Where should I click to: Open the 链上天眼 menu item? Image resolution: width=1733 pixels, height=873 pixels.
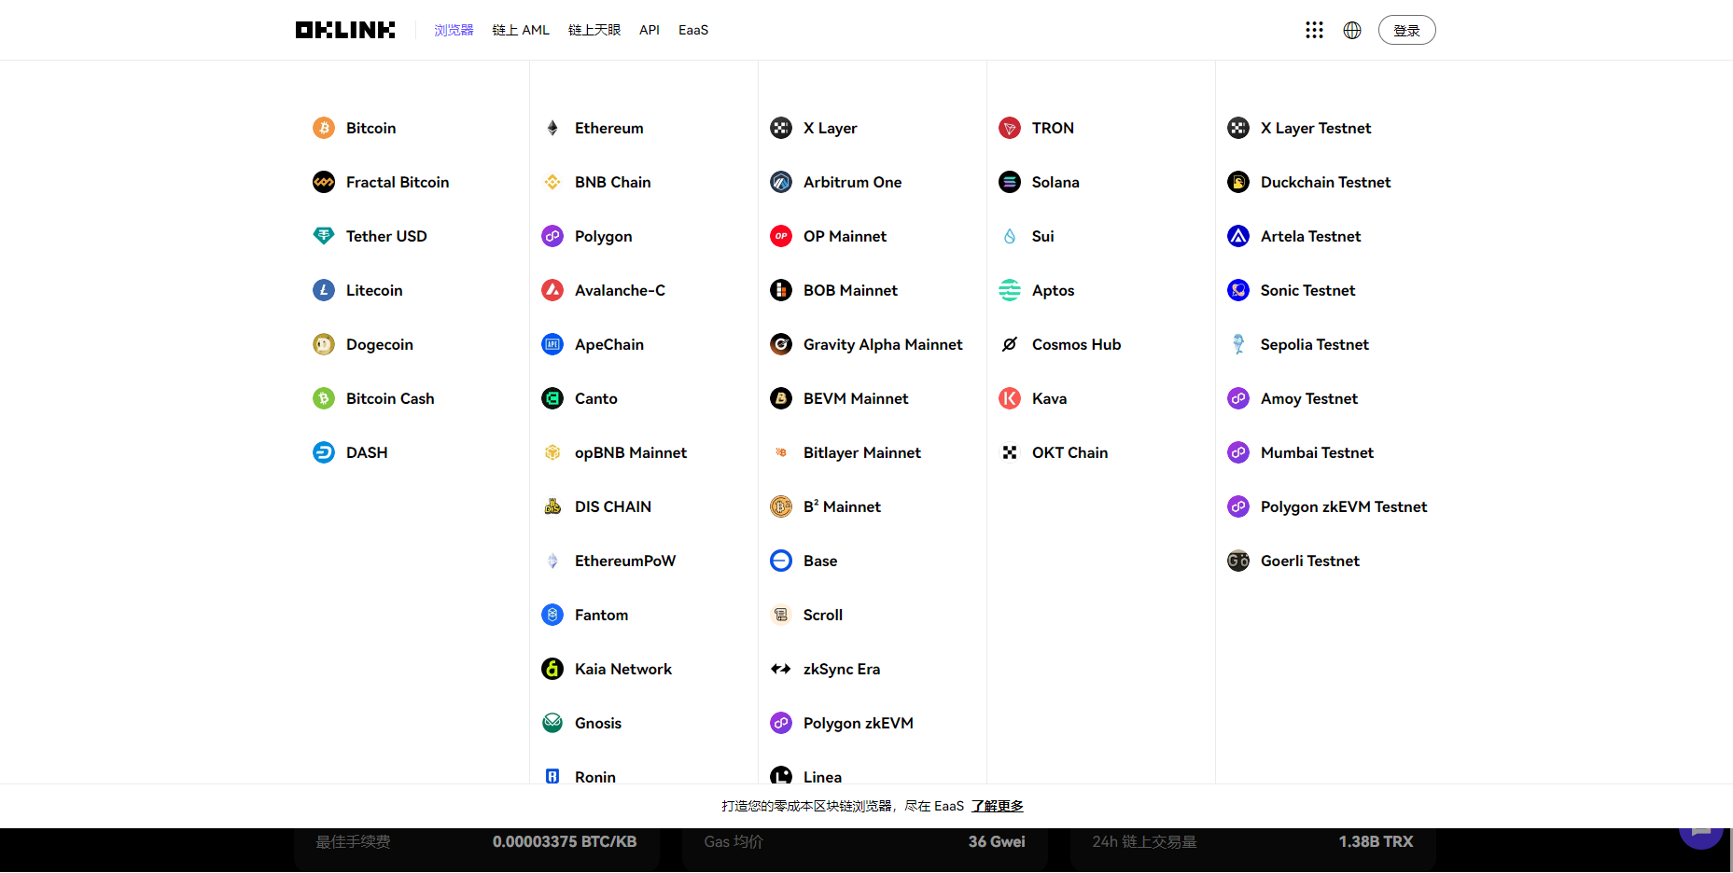click(x=594, y=30)
